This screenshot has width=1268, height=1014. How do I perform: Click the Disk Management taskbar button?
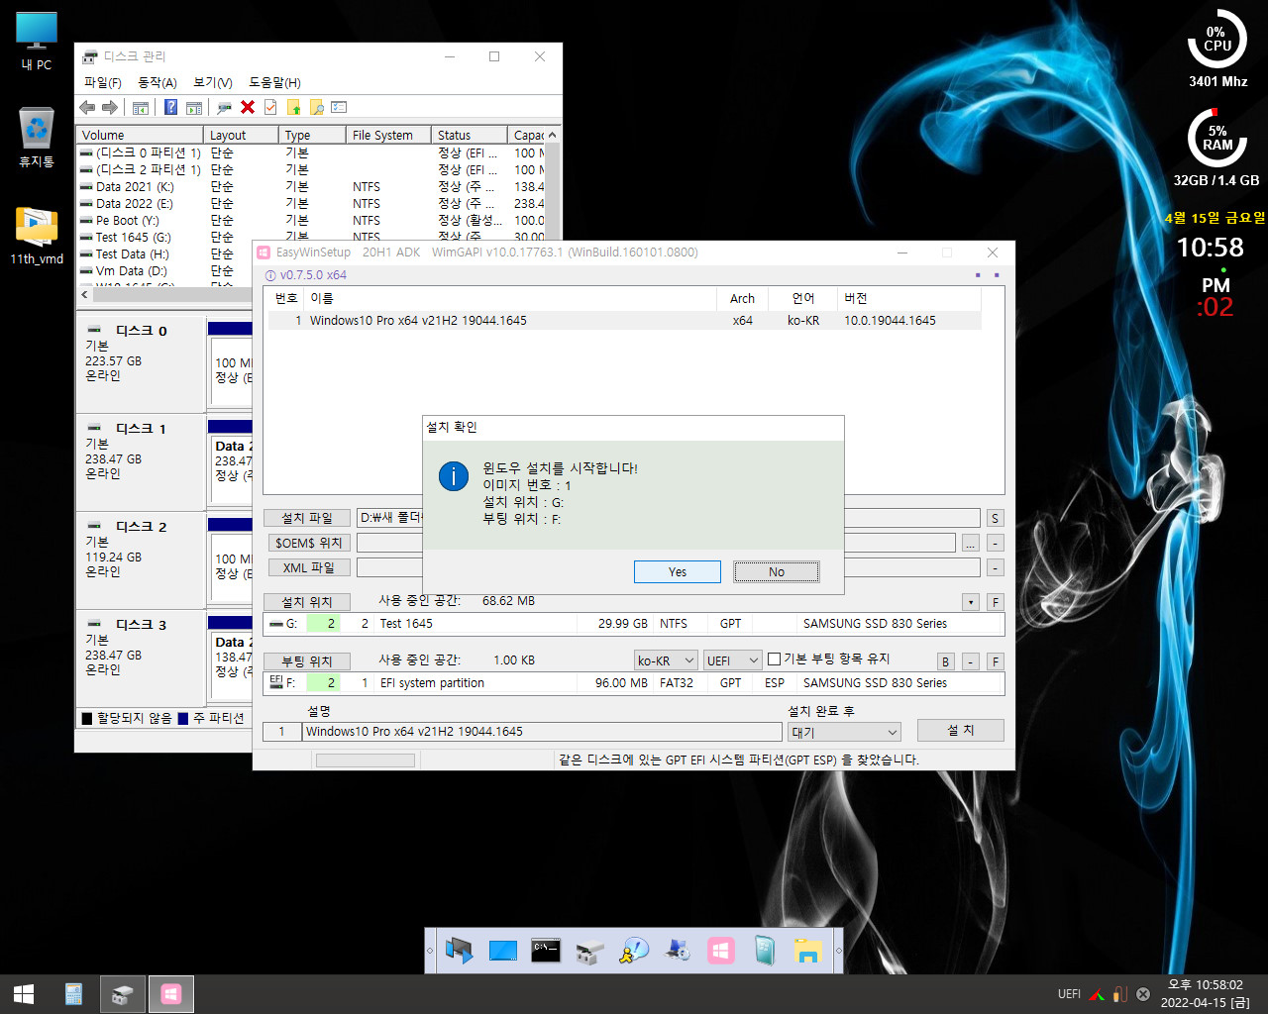pos(122,994)
